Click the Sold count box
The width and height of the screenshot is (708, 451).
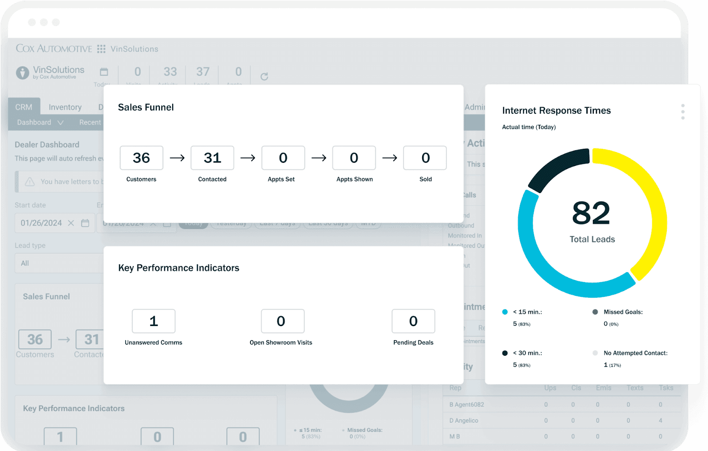click(425, 158)
